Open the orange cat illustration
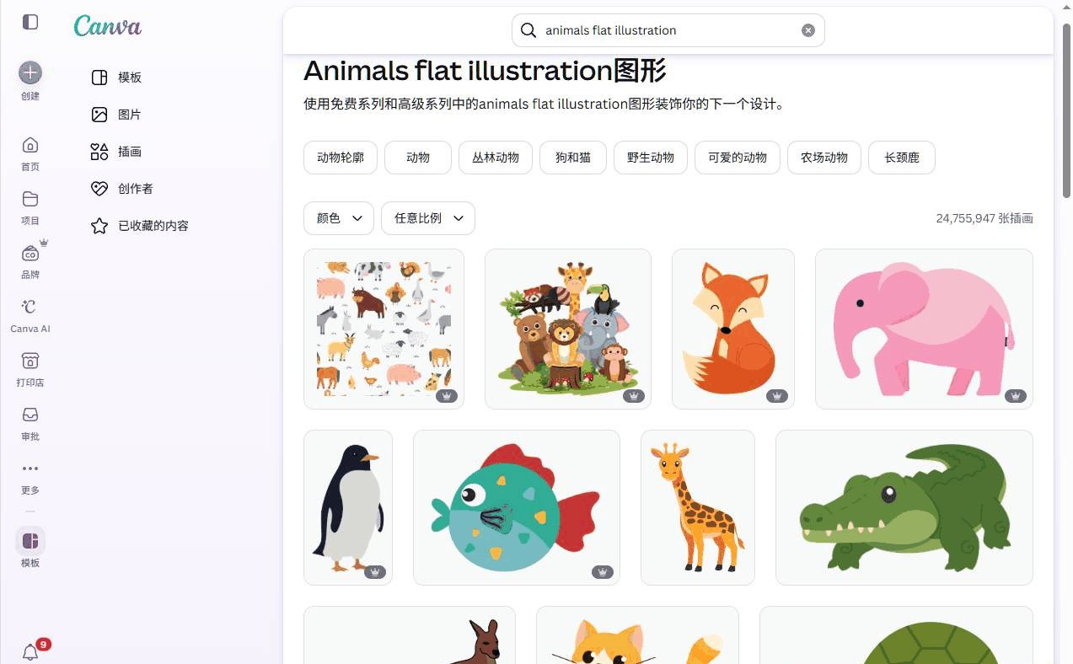Viewport: 1073px width, 664px height. pyautogui.click(x=637, y=635)
